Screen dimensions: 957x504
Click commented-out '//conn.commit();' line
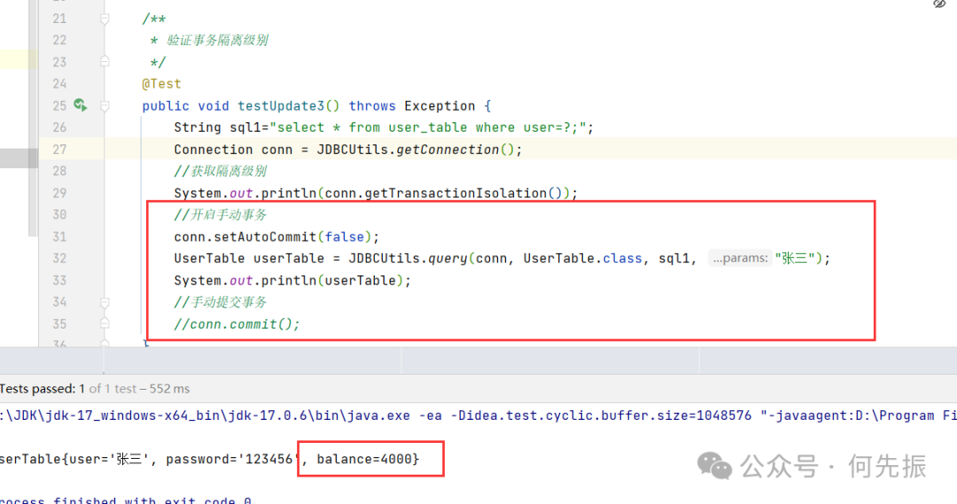(x=237, y=324)
